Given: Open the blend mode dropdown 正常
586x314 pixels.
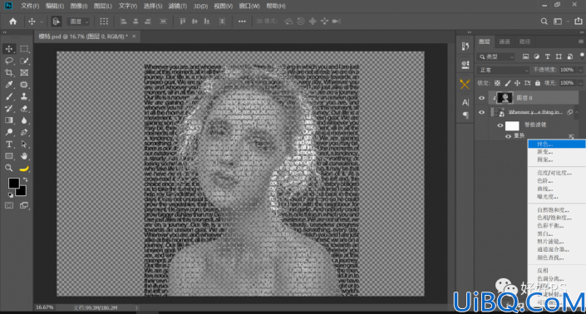Looking at the screenshot, I should point(503,70).
